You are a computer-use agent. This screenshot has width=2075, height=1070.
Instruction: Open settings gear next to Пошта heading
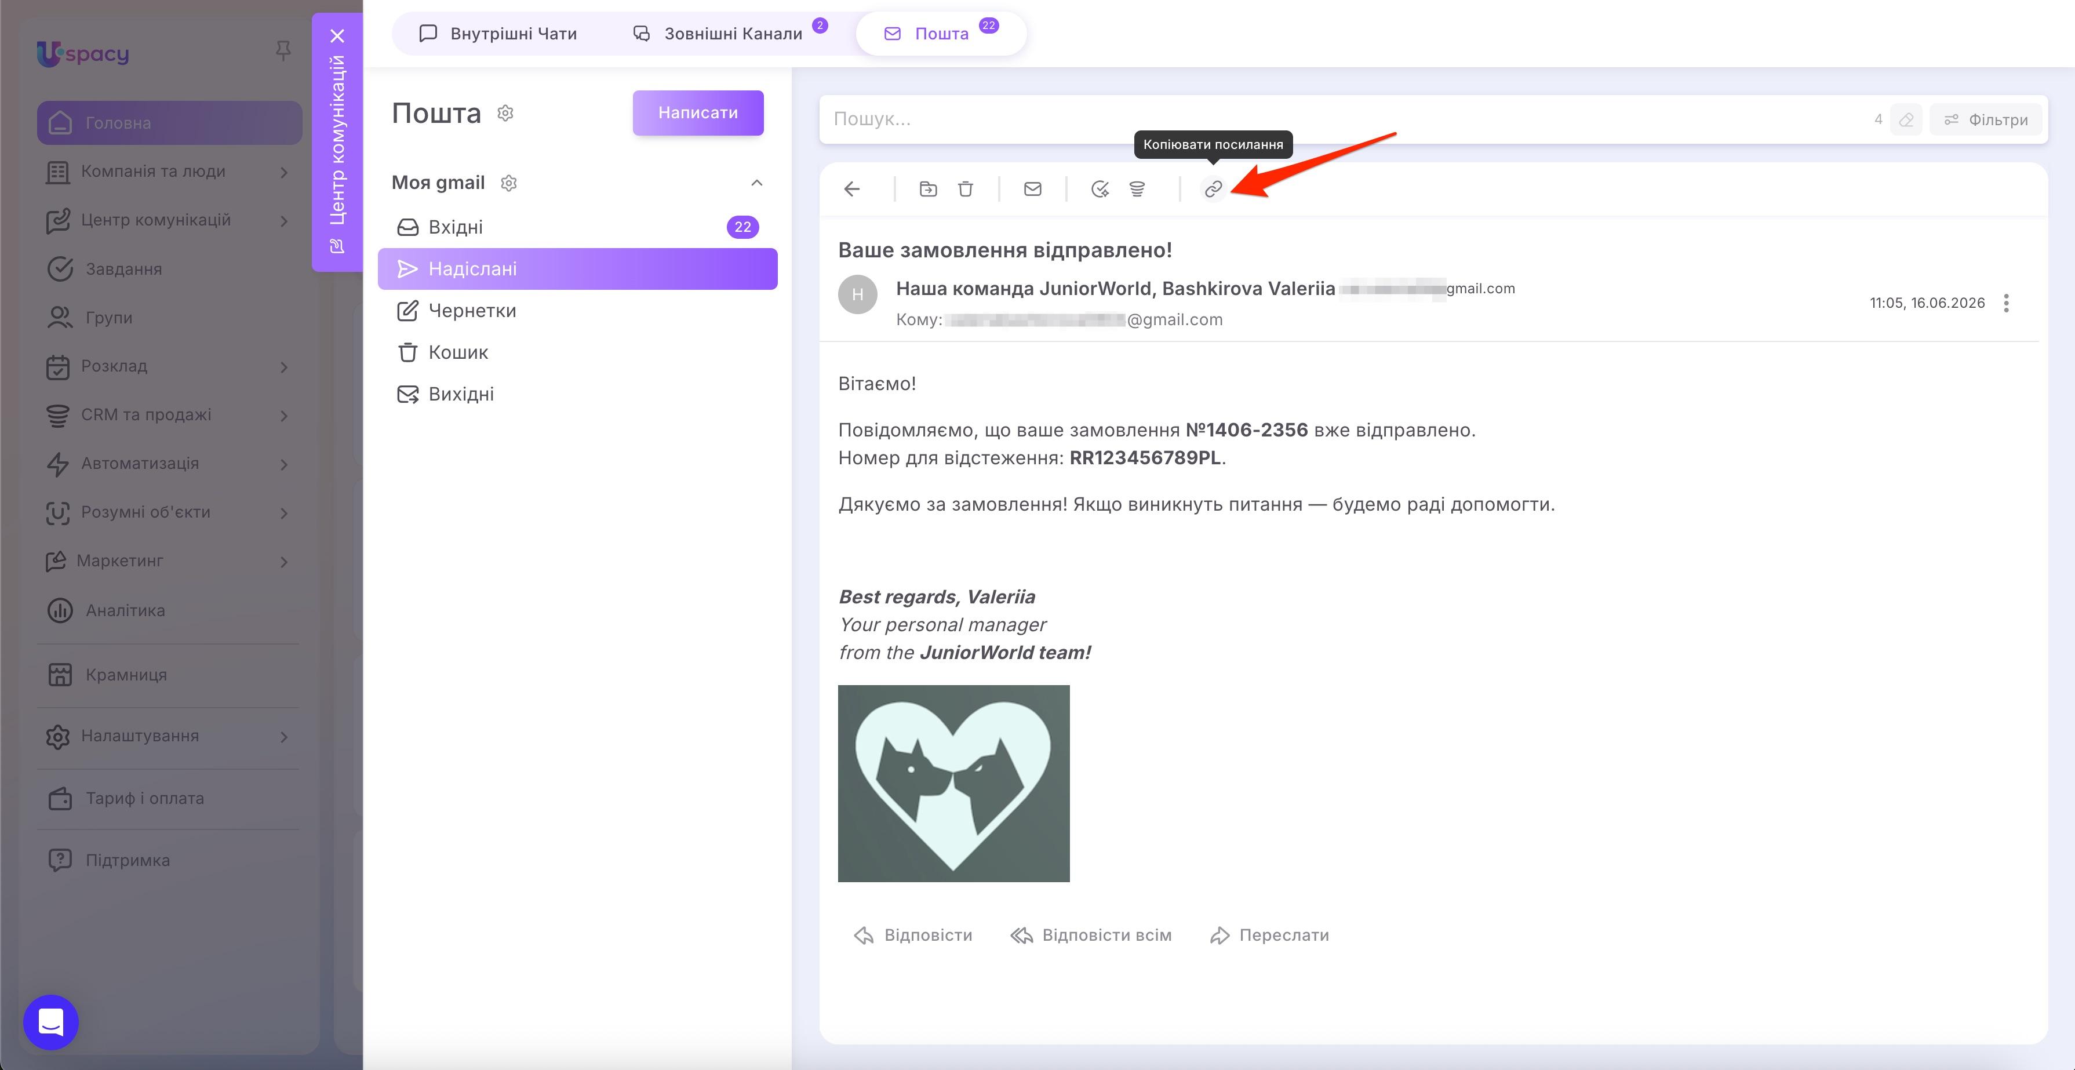pos(505,113)
